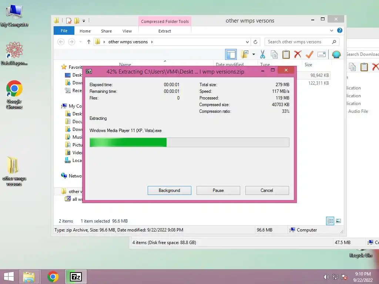The image size is (379, 284).
Task: Click the Cut scissors icon
Action: [x=262, y=54]
